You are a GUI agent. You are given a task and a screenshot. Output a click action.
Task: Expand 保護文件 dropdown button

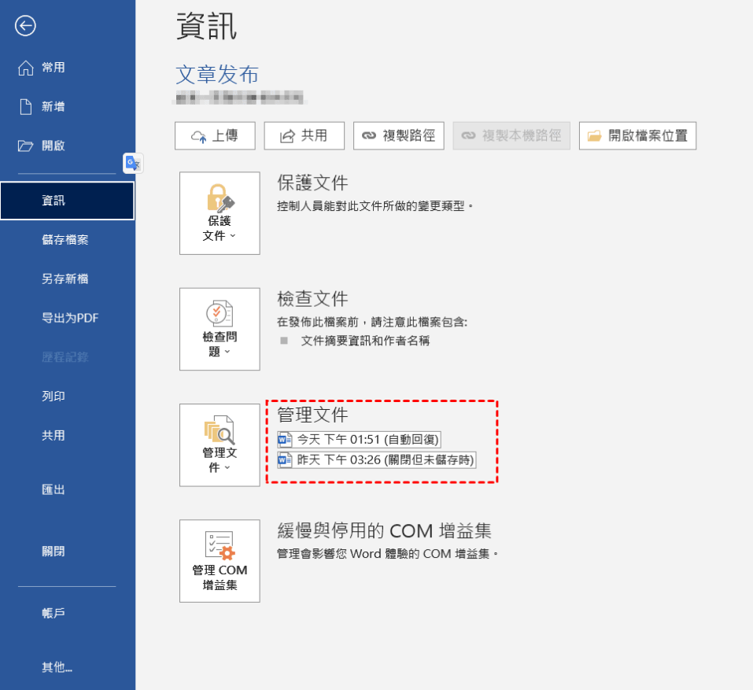tap(220, 213)
